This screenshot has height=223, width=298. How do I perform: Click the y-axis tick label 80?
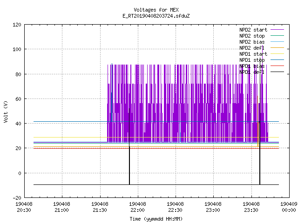point(18,74)
